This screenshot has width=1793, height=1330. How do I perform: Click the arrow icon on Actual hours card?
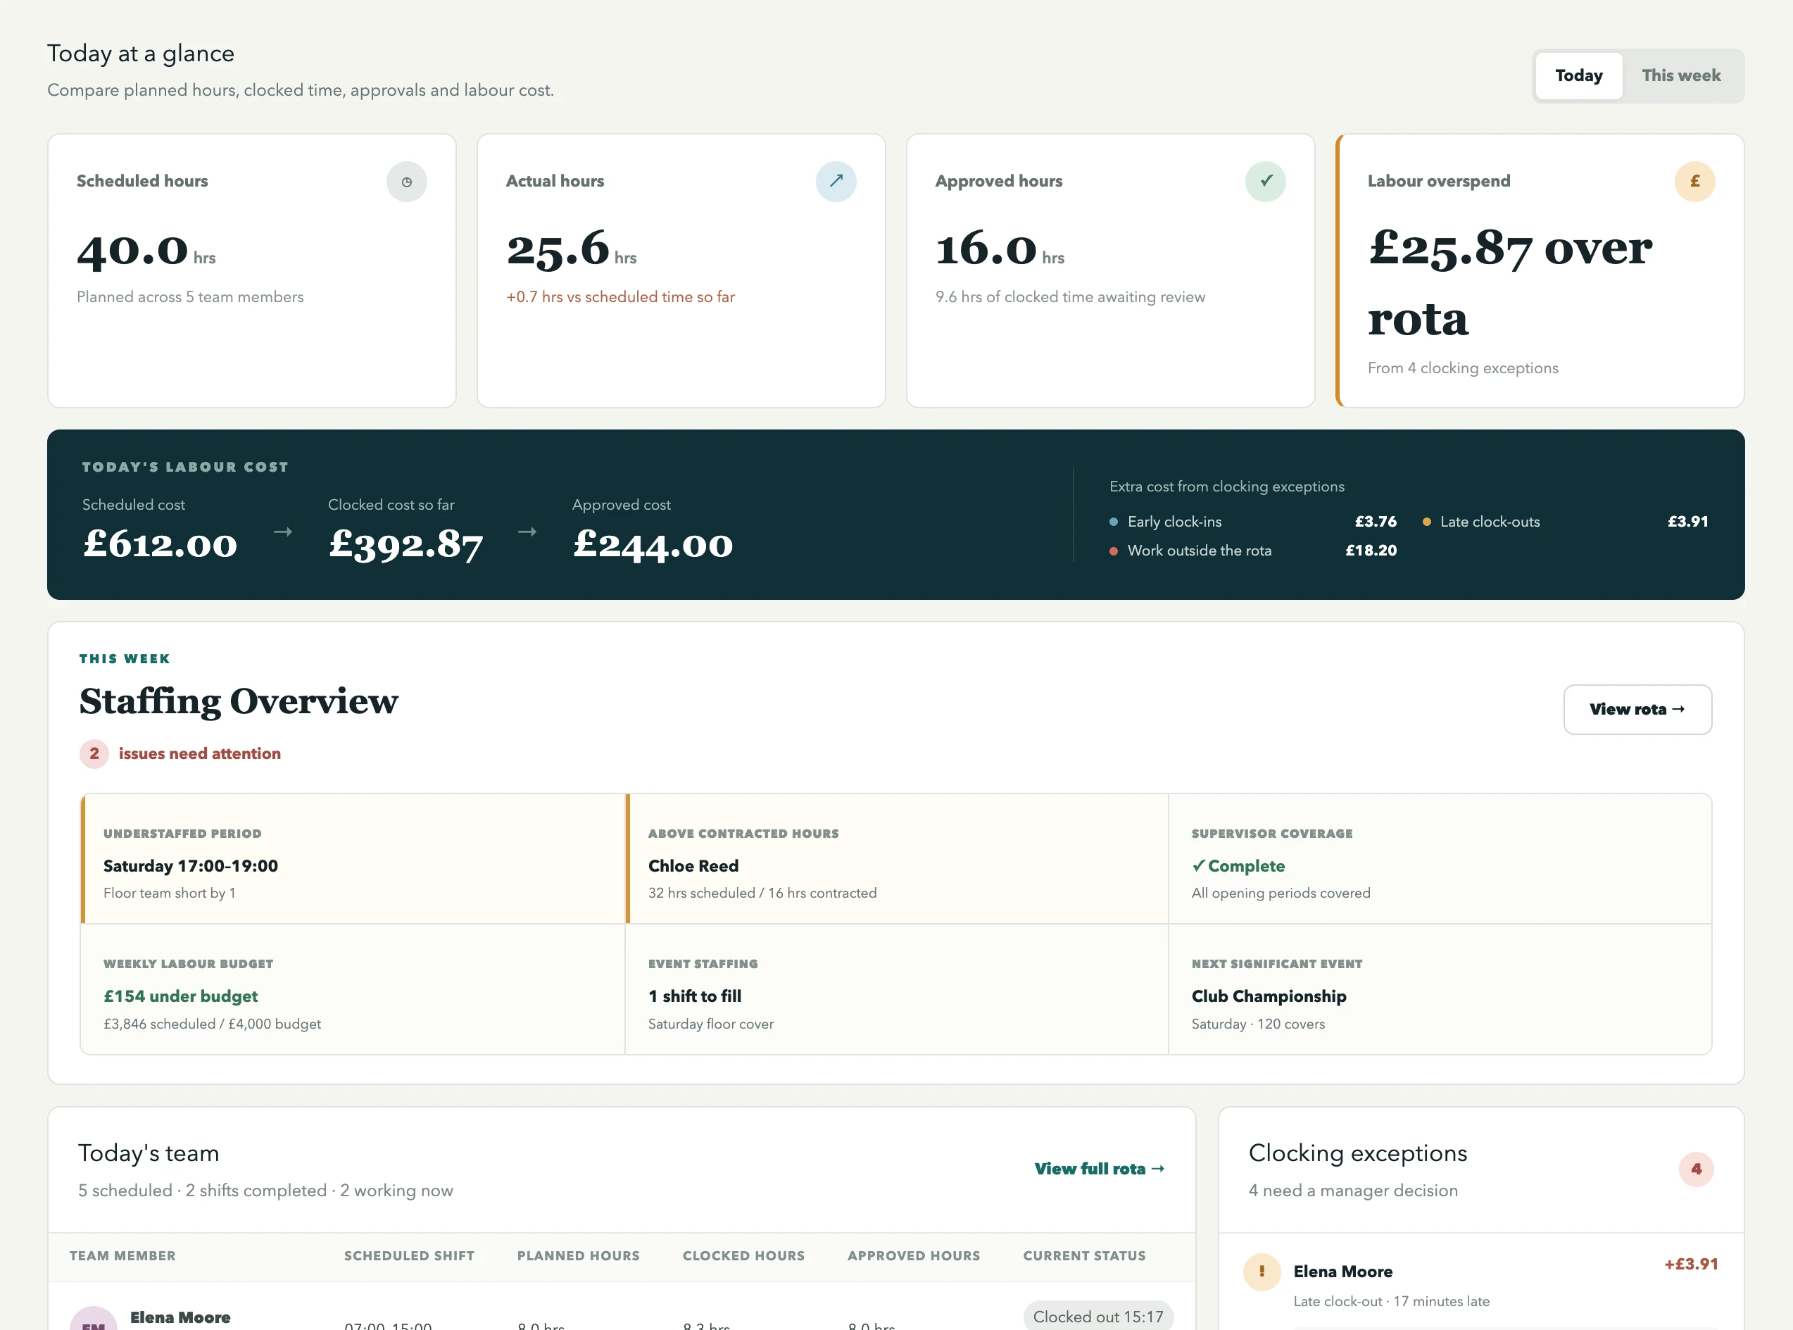(836, 182)
